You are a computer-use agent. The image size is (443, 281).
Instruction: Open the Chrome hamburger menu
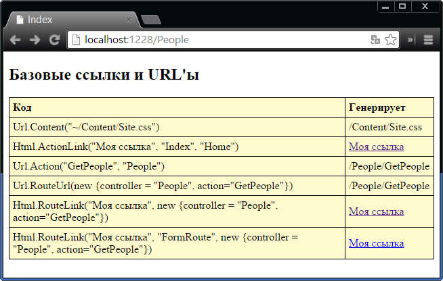point(428,40)
